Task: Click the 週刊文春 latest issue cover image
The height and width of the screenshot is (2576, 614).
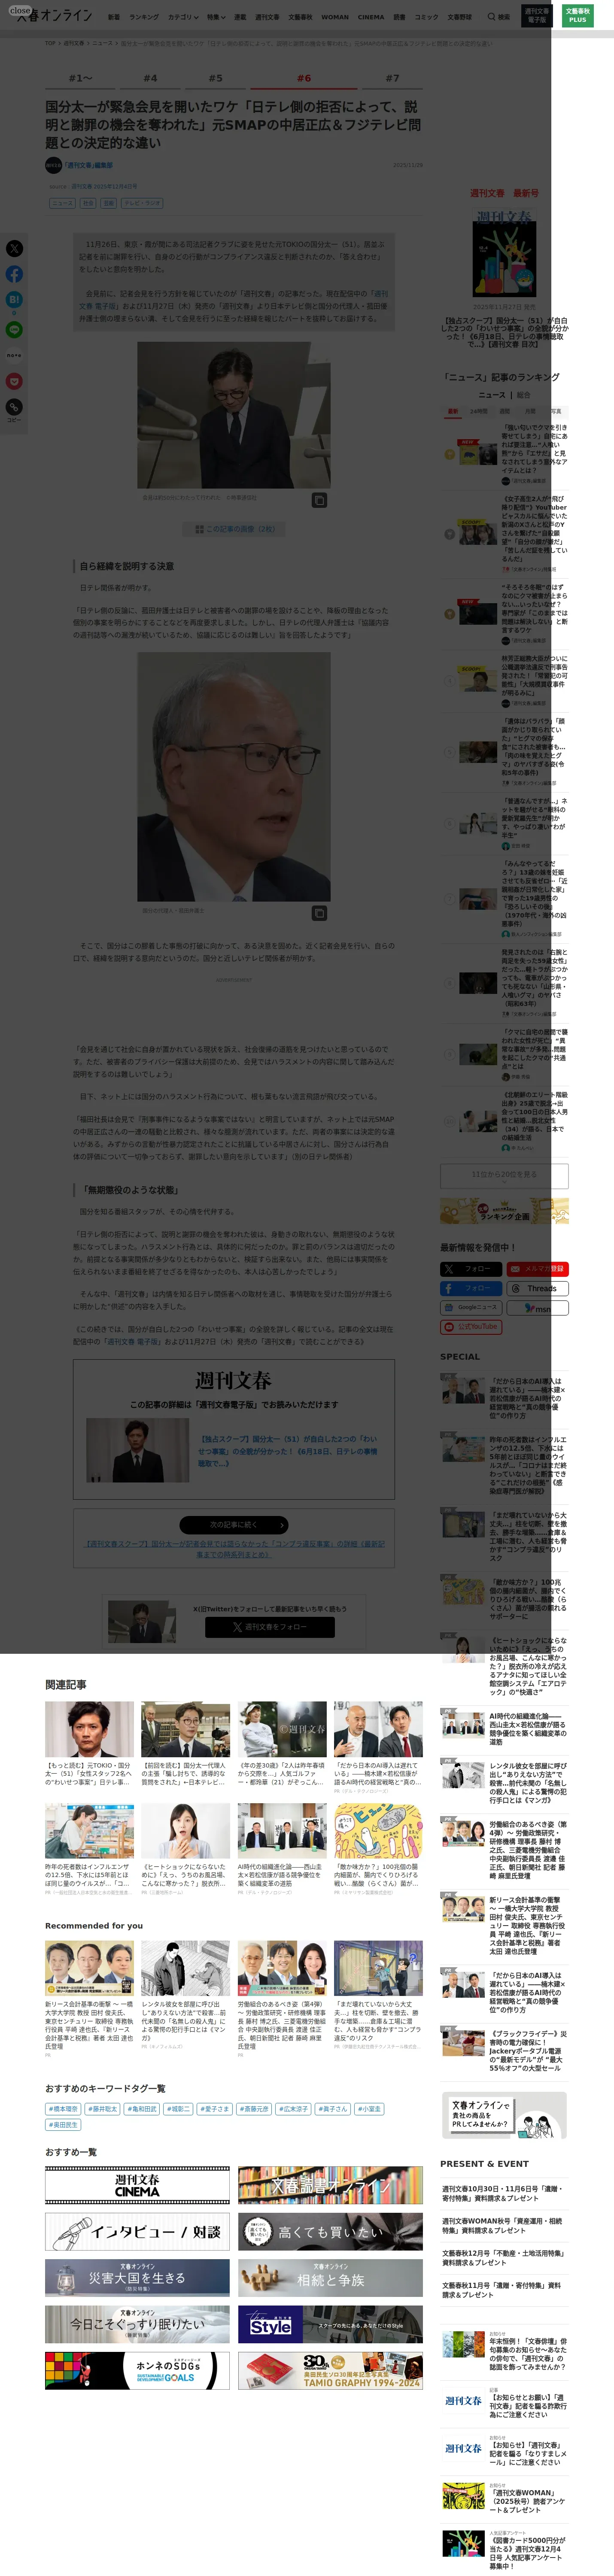Action: click(x=504, y=251)
